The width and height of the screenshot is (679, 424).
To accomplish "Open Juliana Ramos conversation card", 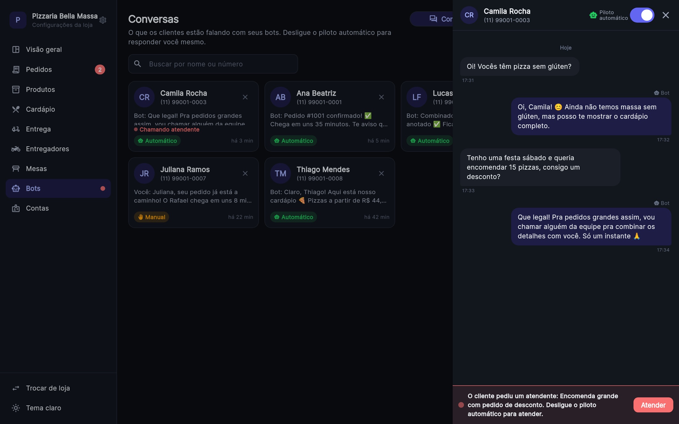I will pos(194,193).
